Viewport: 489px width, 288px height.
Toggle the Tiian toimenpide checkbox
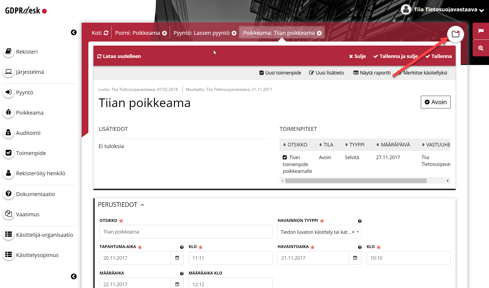click(x=285, y=157)
